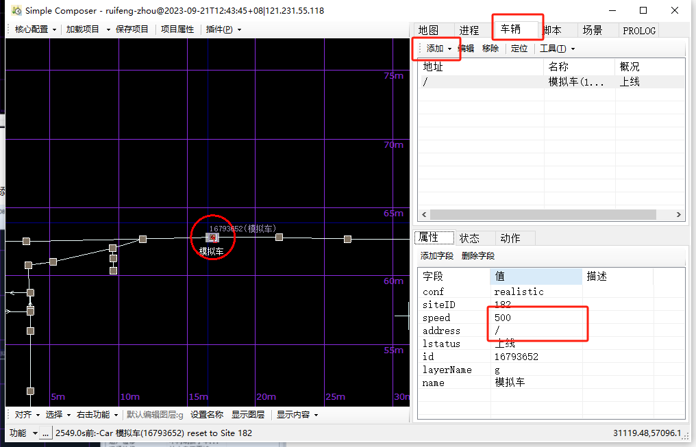Screen dimensions: 696x447
Task: Click the 添加字段 button
Action: point(437,256)
